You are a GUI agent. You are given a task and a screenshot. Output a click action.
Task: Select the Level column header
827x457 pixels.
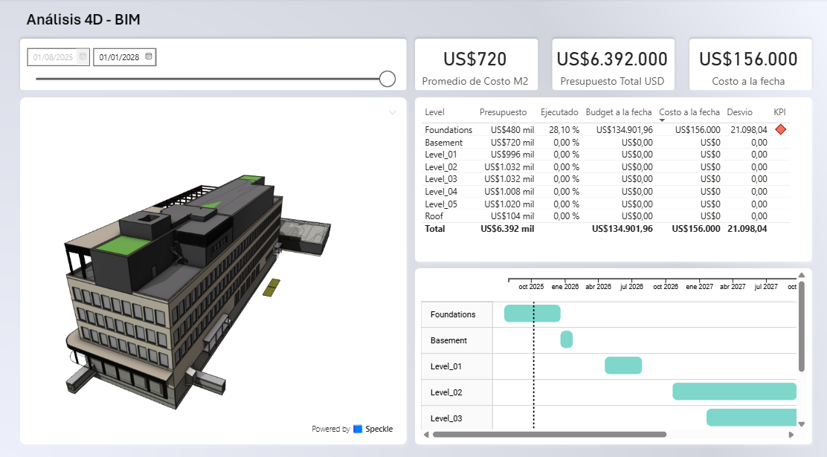click(x=434, y=112)
